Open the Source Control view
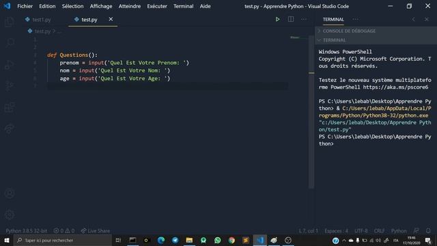The image size is (437, 246). pos(10,85)
